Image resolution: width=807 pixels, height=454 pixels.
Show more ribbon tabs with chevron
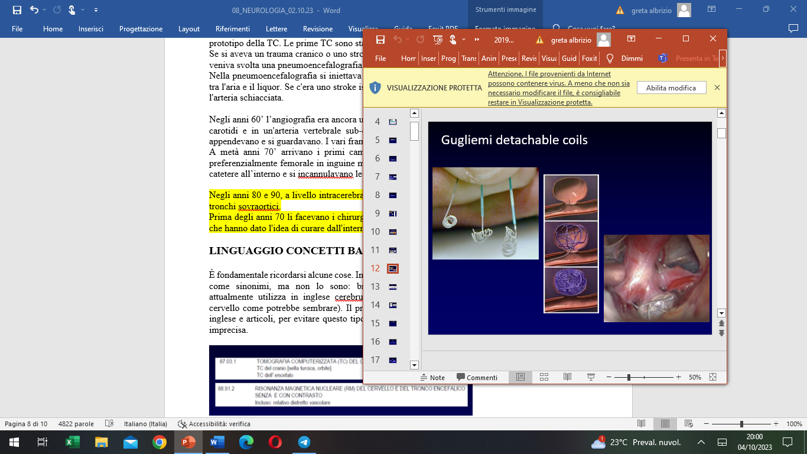click(723, 59)
